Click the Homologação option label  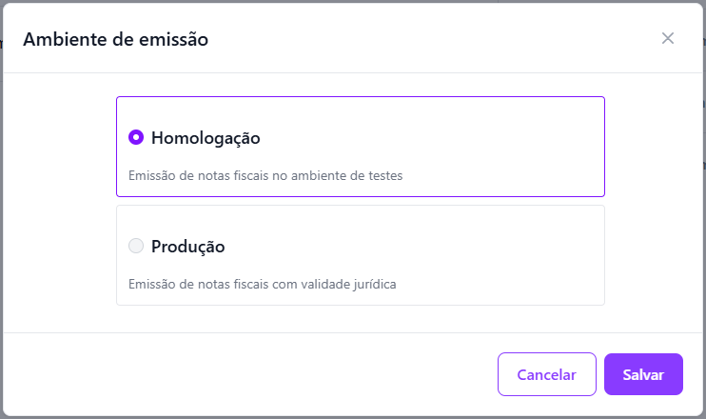click(x=206, y=138)
